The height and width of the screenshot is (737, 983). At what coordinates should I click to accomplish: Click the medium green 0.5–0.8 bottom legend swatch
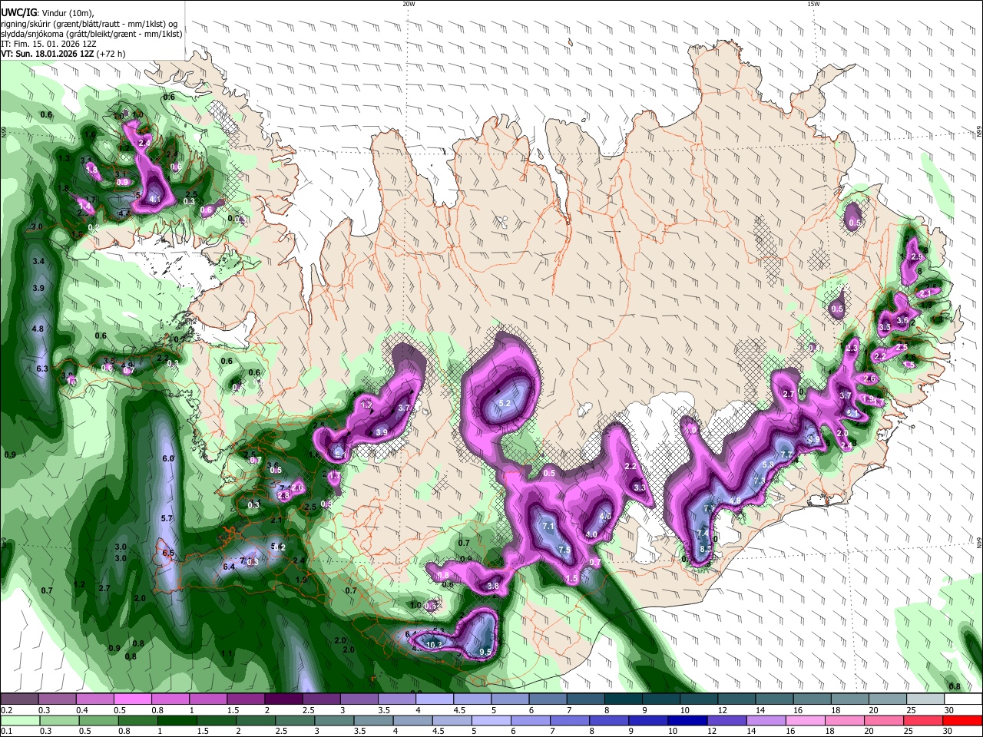coord(98,721)
